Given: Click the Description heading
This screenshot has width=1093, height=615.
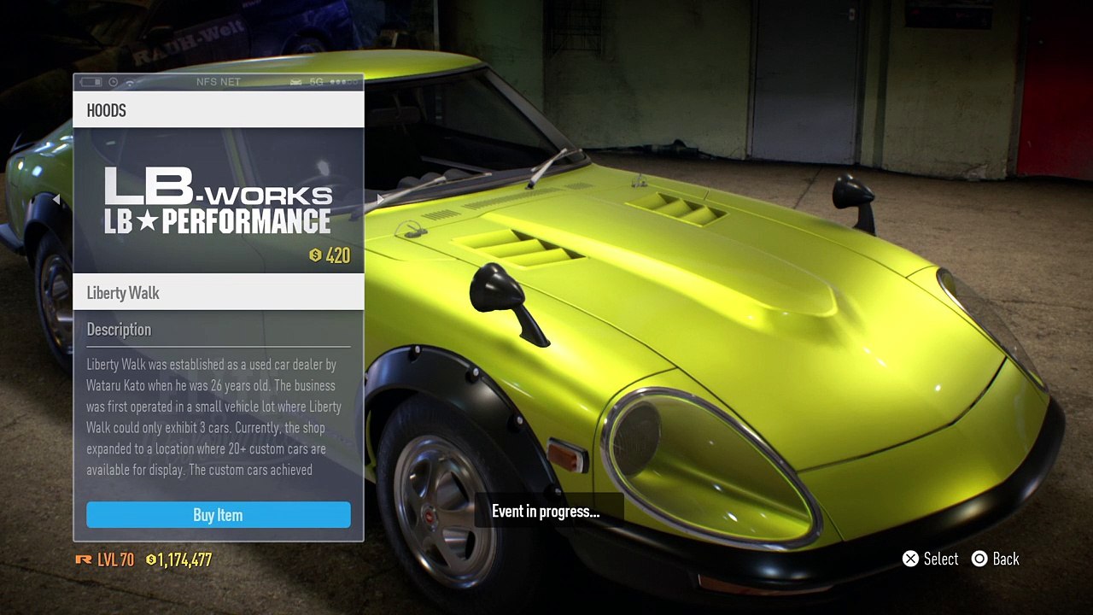Looking at the screenshot, I should [119, 330].
